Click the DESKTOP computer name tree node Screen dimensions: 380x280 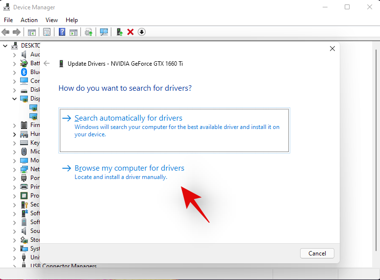coord(30,45)
